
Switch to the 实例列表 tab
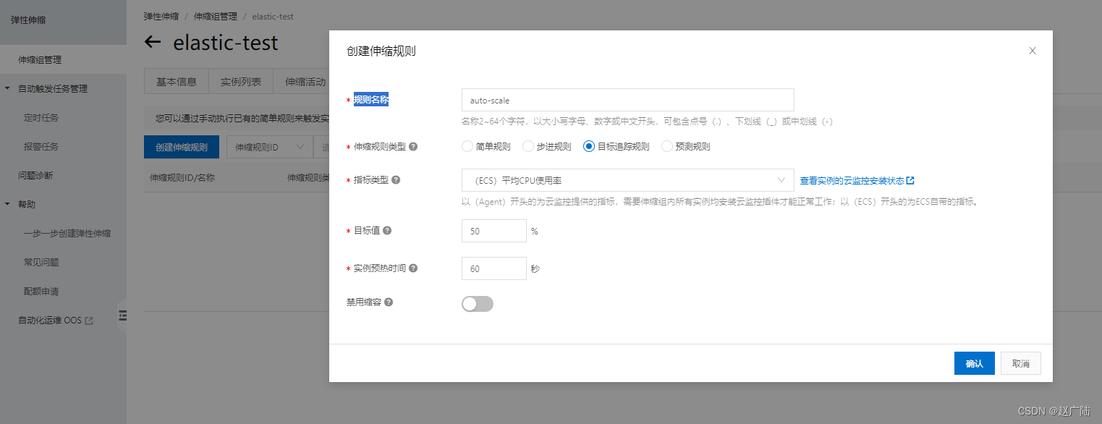point(241,81)
